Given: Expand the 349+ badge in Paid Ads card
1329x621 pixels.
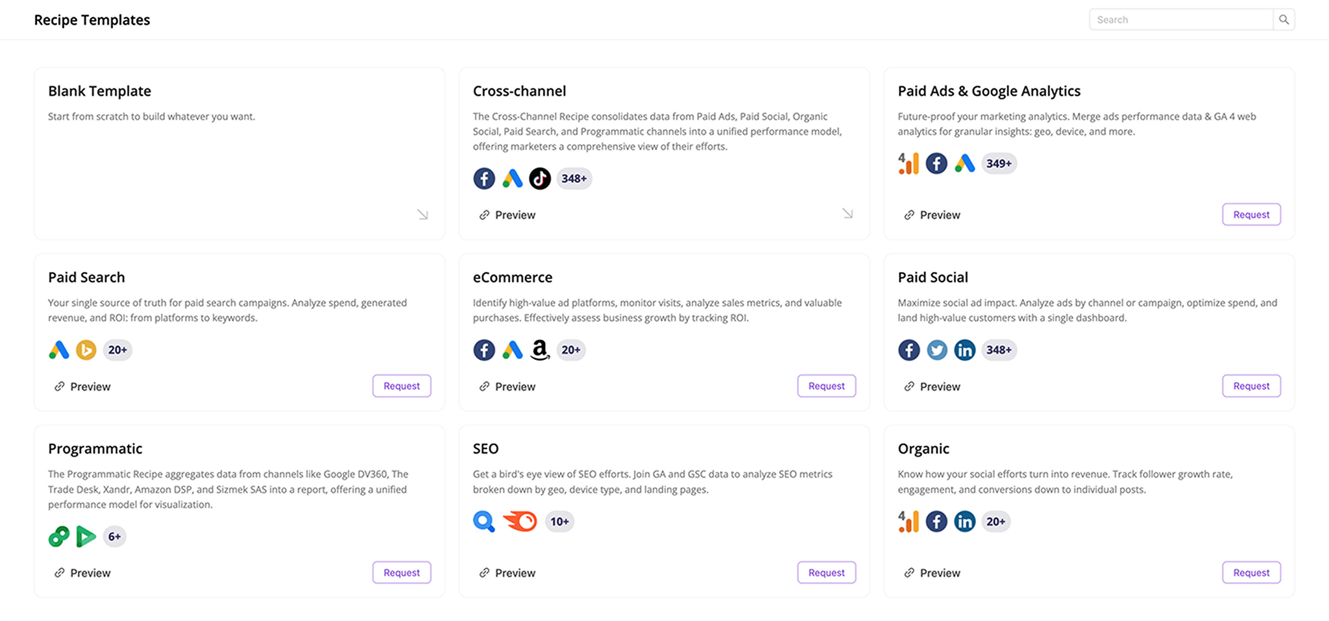Looking at the screenshot, I should [999, 164].
